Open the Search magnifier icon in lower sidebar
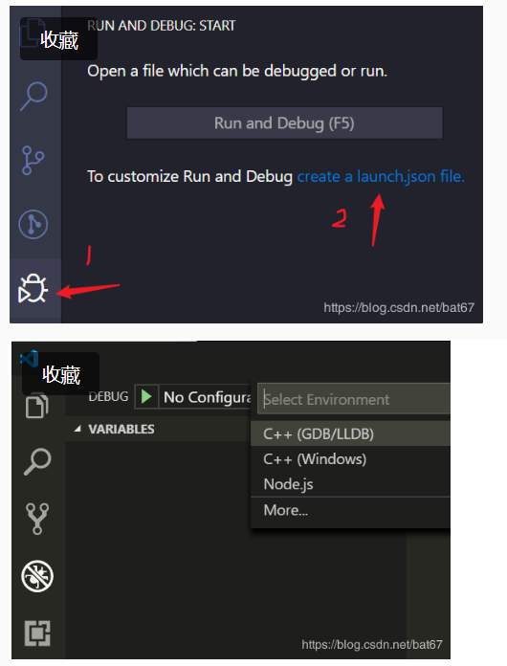 pyautogui.click(x=37, y=461)
